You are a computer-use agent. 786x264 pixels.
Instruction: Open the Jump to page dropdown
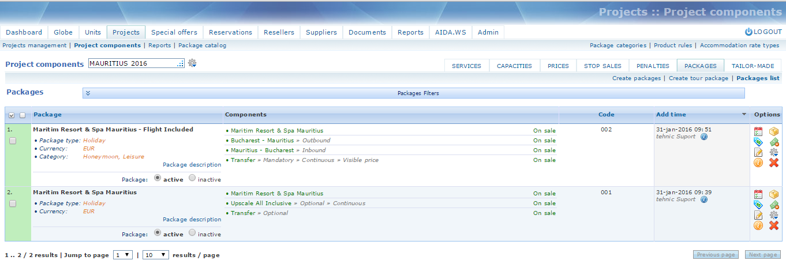(x=123, y=255)
